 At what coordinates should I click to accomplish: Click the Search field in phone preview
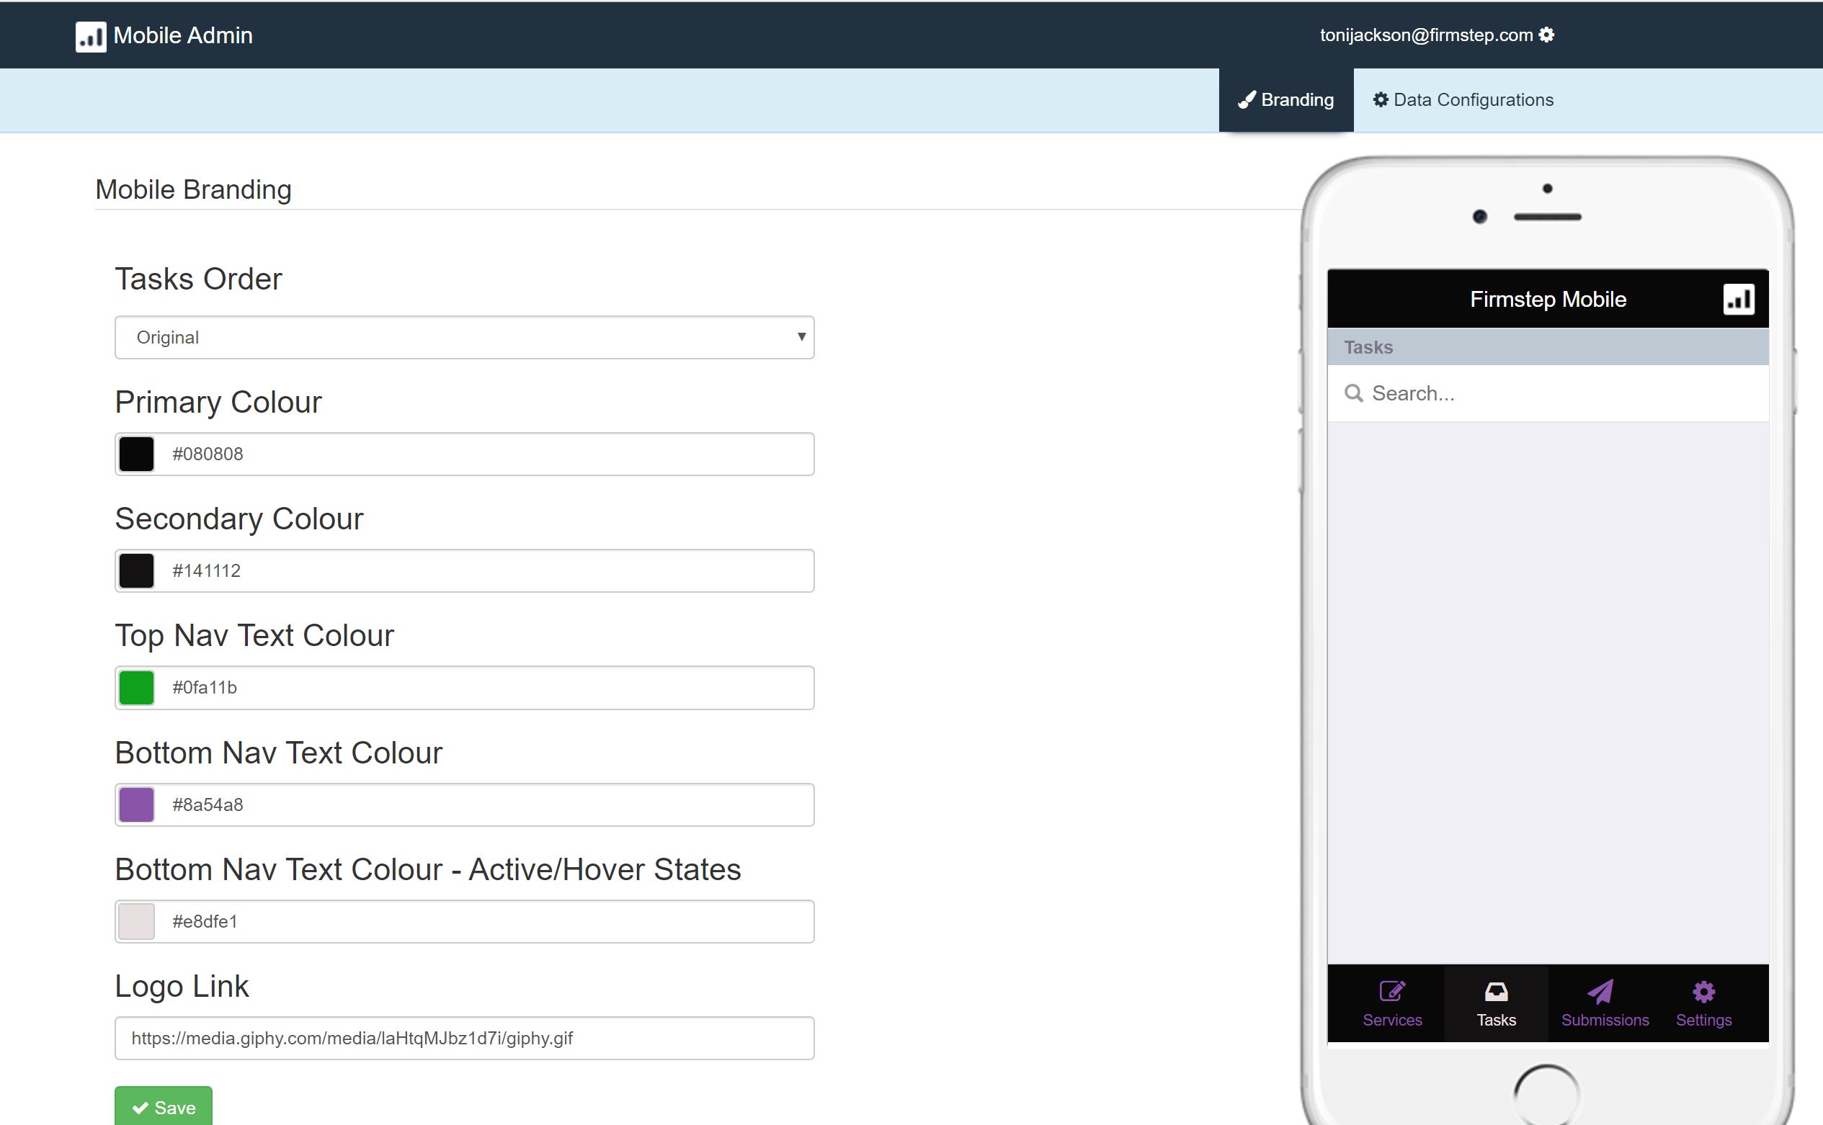pos(1547,392)
